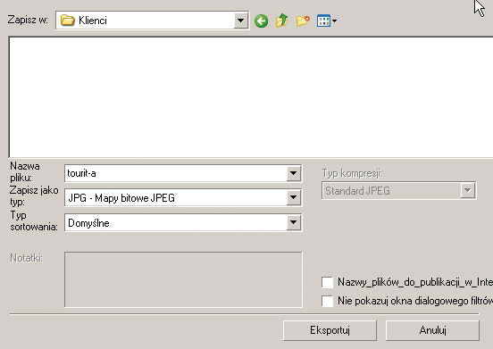The image size is (493, 349).
Task: Click the Anuluj button
Action: point(432,330)
